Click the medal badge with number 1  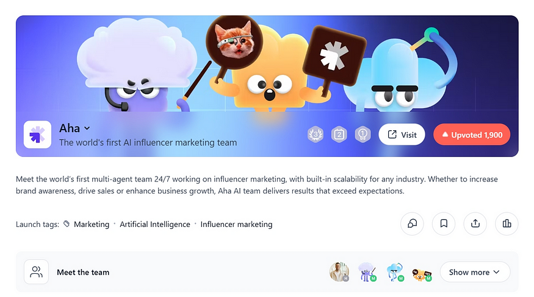coord(363,135)
